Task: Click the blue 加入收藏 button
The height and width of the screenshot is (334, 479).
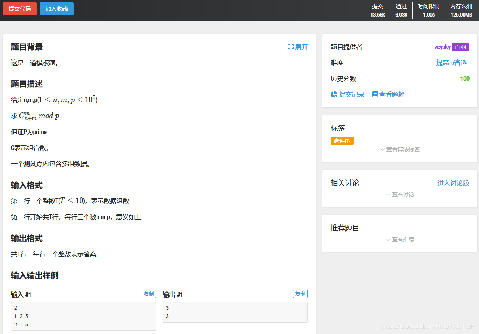Action: (x=56, y=8)
